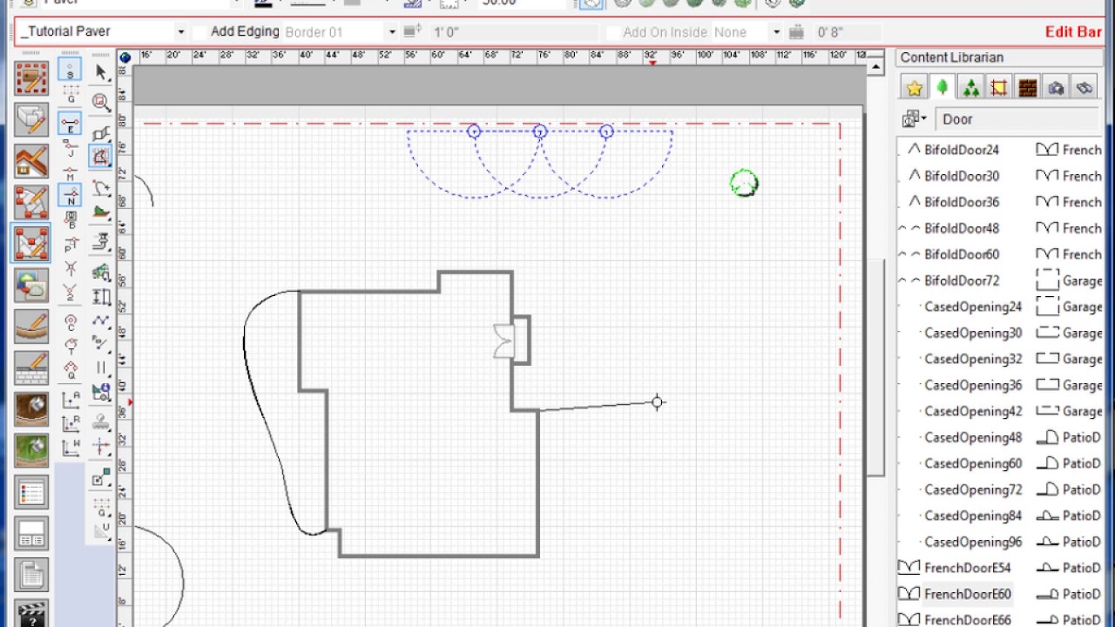
Task: Click the Content Librarian panel title
Action: coord(951,57)
